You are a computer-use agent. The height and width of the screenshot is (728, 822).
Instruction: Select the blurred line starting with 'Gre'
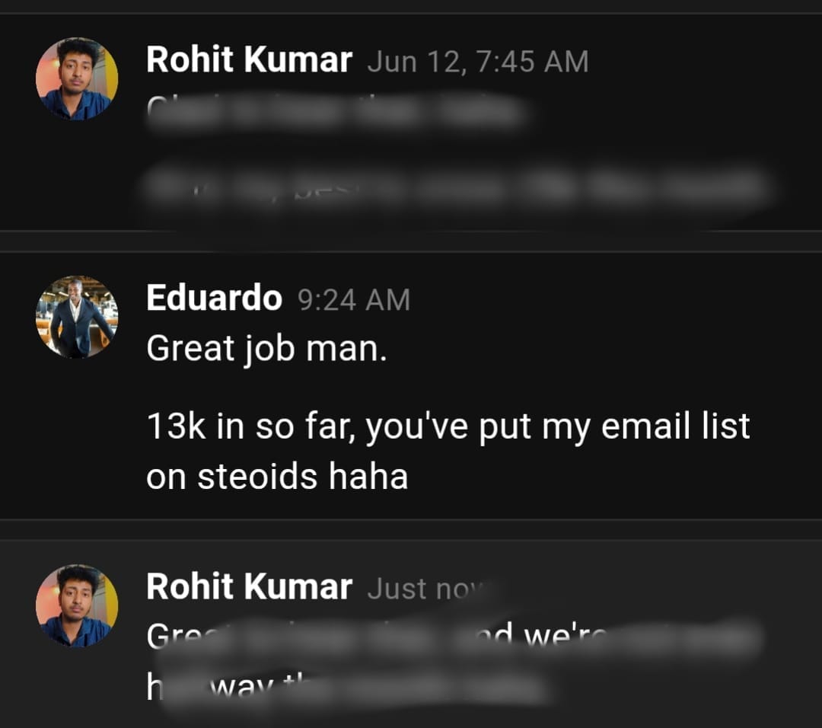tap(454, 637)
